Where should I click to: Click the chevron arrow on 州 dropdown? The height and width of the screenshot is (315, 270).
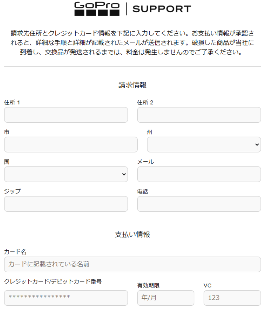tap(257, 145)
